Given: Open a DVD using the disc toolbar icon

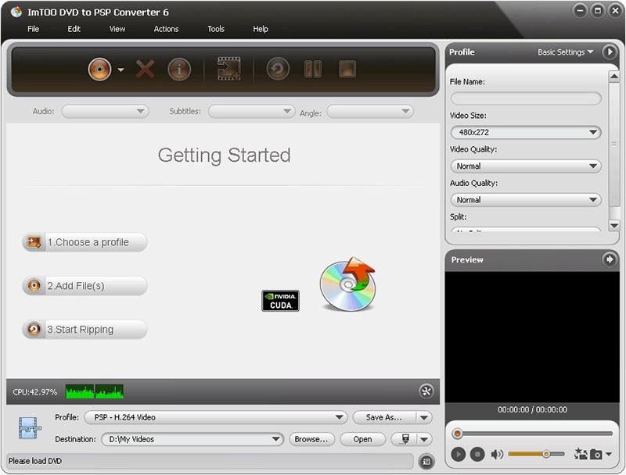Looking at the screenshot, I should coord(99,70).
